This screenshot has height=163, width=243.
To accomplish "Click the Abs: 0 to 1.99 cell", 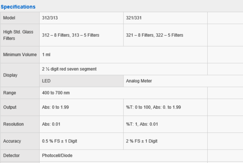I will pos(82,107).
